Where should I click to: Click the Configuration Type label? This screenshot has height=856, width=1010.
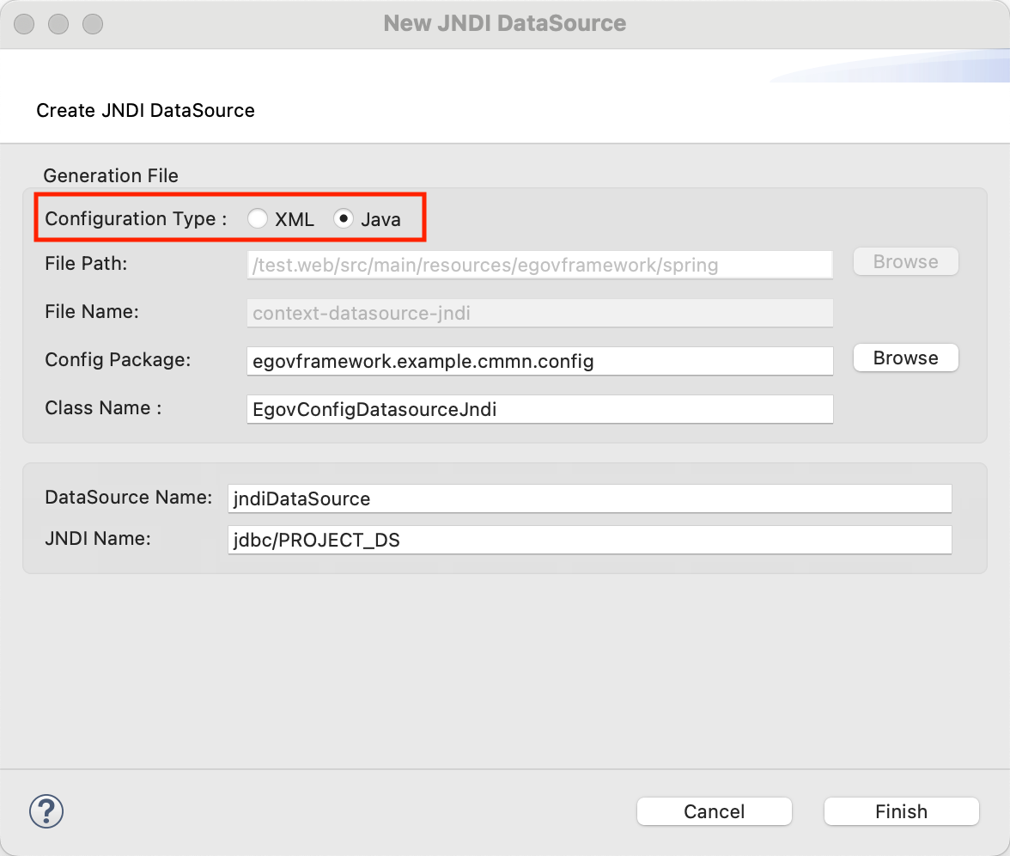[136, 219]
